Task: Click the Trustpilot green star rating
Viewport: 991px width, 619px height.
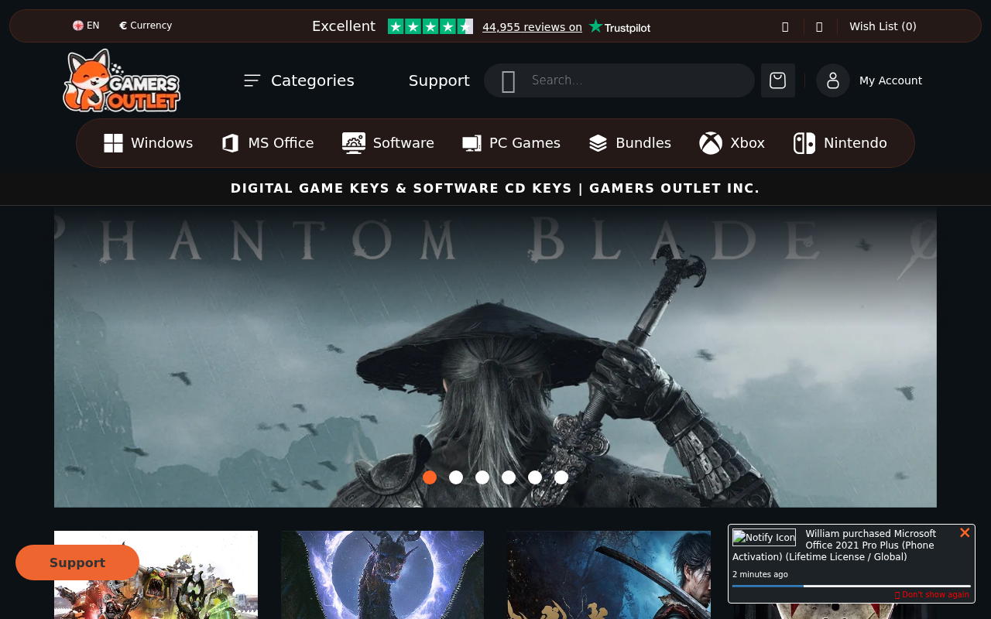Action: pyautogui.click(x=430, y=26)
